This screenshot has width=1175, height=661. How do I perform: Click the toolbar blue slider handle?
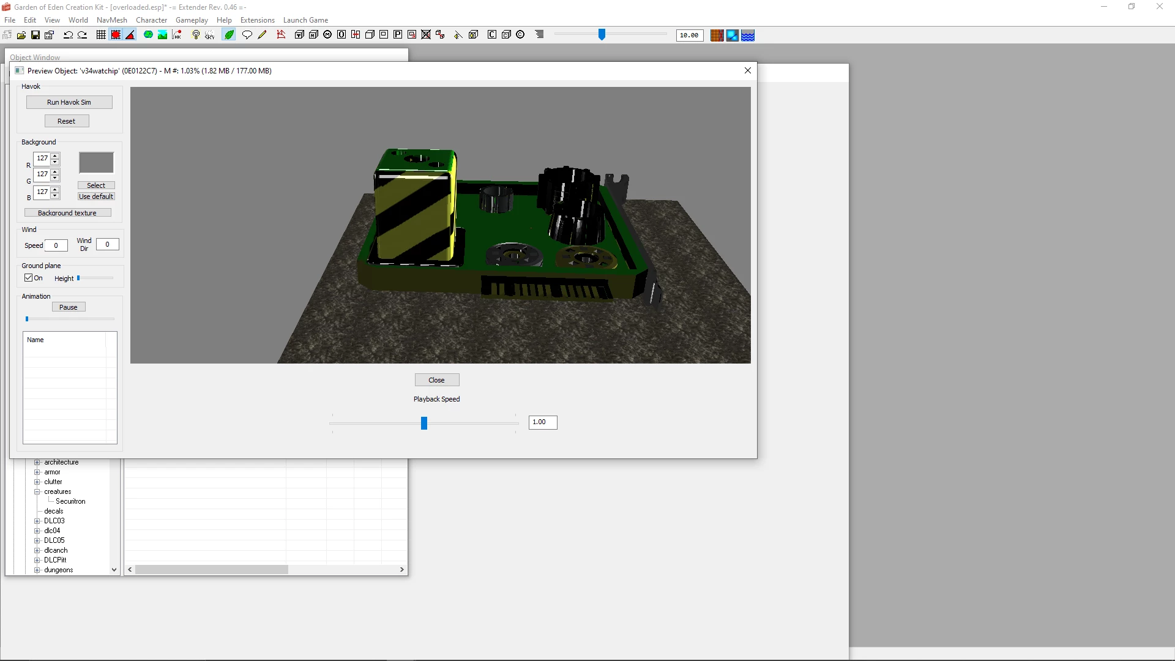tap(602, 35)
